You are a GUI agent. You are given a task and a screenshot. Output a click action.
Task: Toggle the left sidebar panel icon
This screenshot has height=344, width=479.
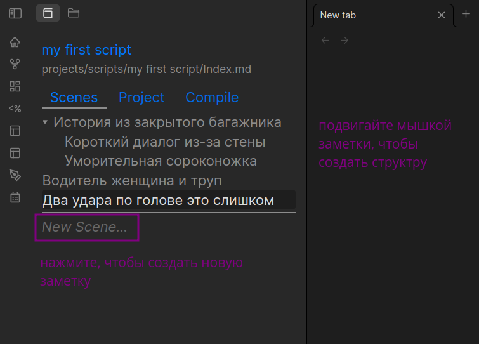click(15, 13)
